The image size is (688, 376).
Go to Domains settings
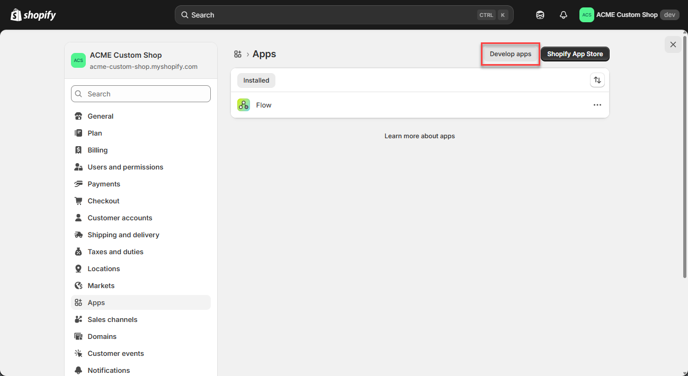tap(141, 336)
